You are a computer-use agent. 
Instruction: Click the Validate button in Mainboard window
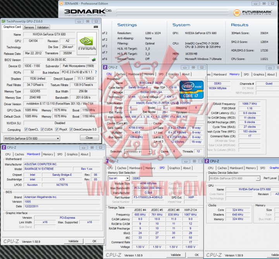pyautogui.click(x=74, y=241)
